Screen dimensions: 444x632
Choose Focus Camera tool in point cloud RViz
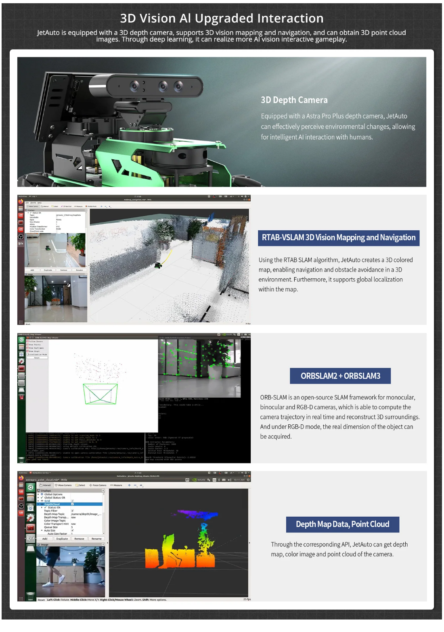[x=98, y=485]
